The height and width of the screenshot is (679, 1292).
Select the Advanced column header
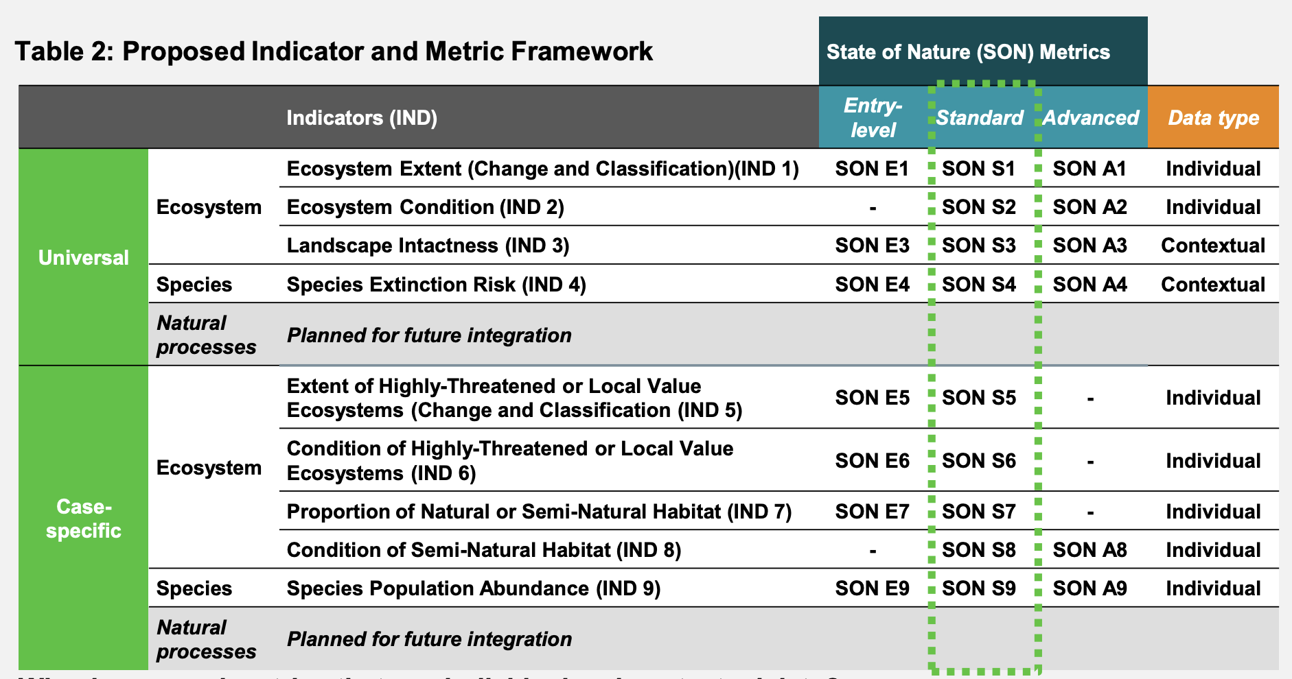[1091, 118]
